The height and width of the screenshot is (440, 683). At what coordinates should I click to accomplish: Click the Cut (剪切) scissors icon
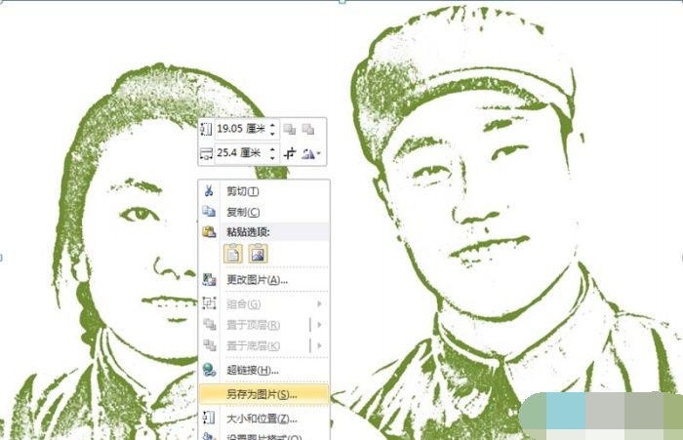(208, 191)
